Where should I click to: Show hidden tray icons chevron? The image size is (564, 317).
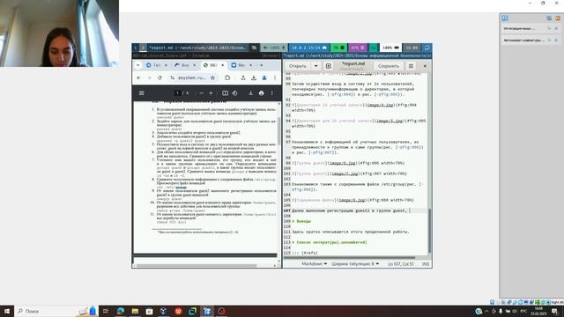[x=486, y=311]
